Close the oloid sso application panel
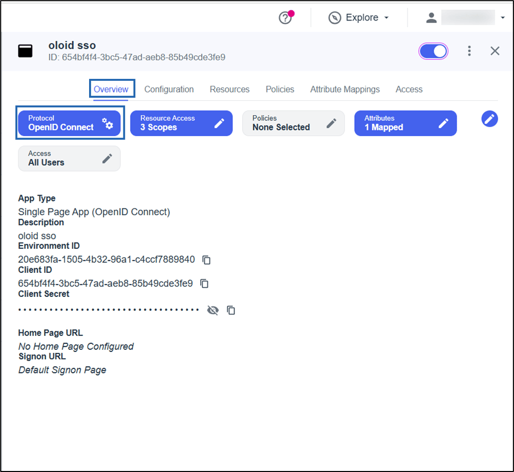 (495, 51)
